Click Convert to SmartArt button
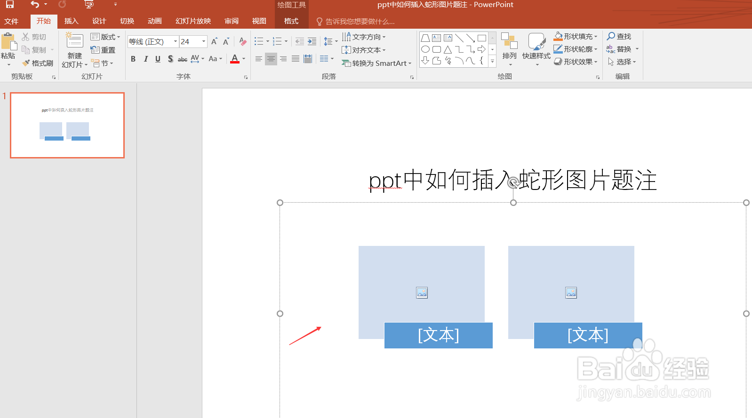 click(376, 63)
